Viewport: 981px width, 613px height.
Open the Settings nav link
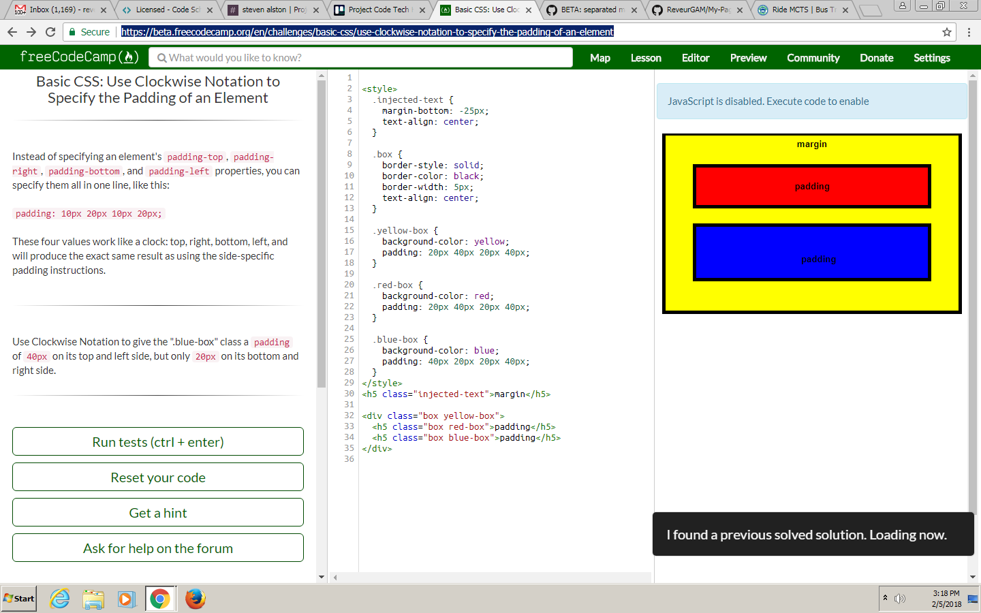tap(932, 58)
